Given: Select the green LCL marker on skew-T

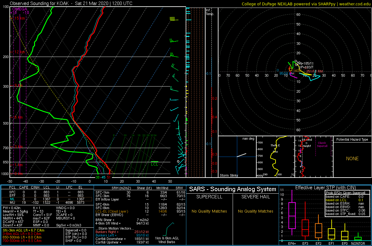Looking at the screenshot, I should 154,163.
